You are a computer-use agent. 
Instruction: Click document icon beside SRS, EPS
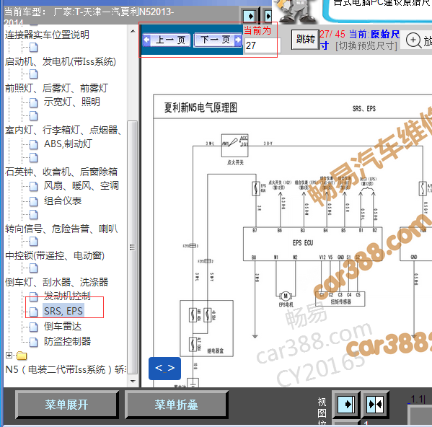click(33, 312)
